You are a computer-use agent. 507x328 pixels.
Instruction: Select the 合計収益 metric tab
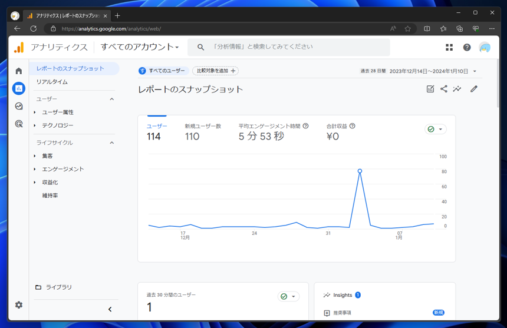[x=341, y=132]
